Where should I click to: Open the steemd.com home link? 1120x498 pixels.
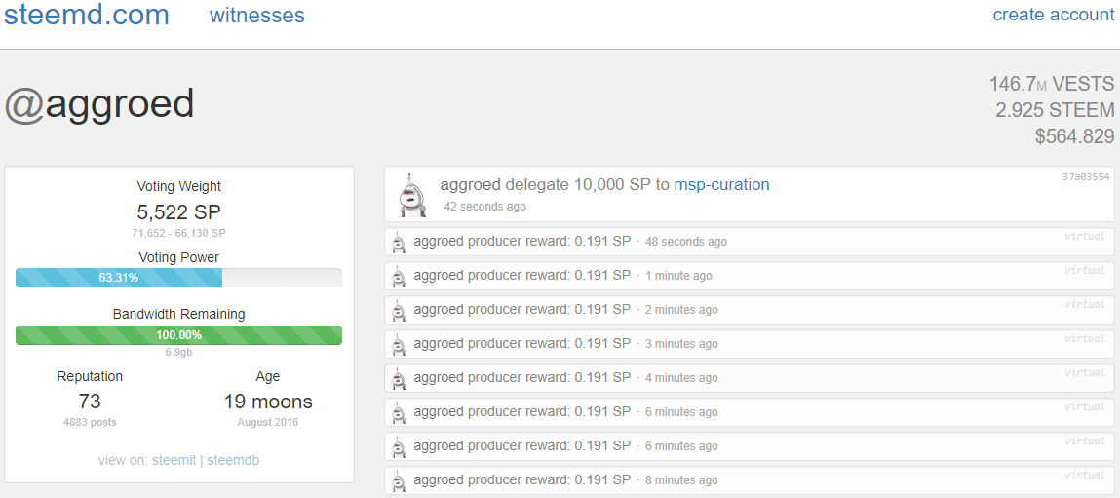click(x=87, y=15)
